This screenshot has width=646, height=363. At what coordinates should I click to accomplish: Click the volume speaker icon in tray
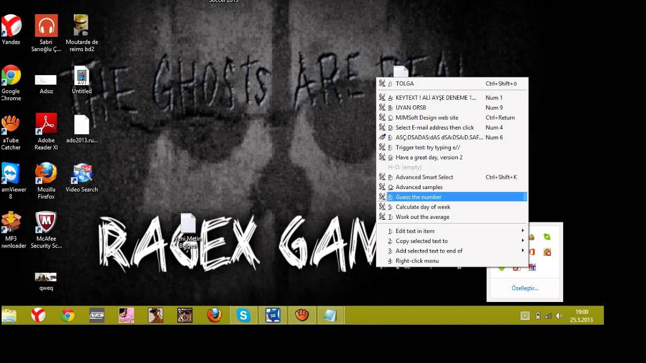pyautogui.click(x=559, y=316)
